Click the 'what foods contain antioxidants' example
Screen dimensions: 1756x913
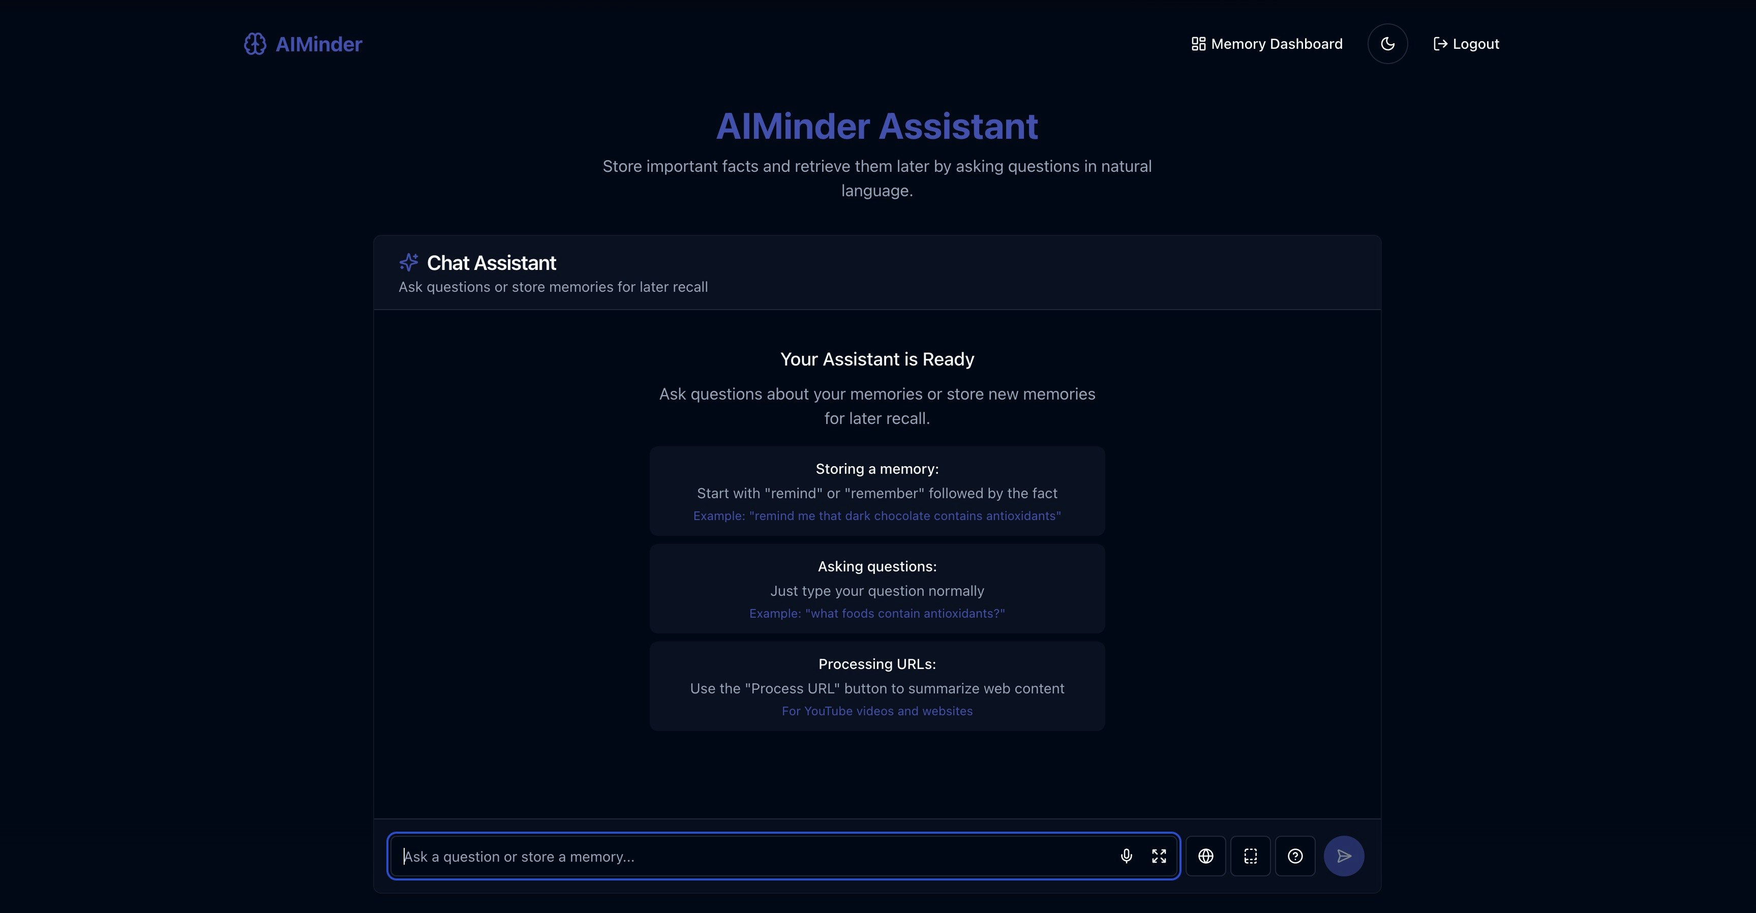tap(876, 614)
